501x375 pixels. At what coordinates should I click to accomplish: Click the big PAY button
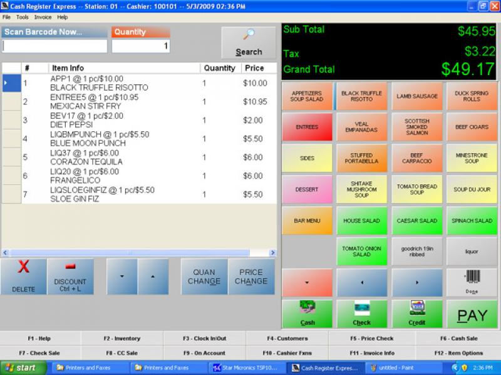pyautogui.click(x=472, y=314)
